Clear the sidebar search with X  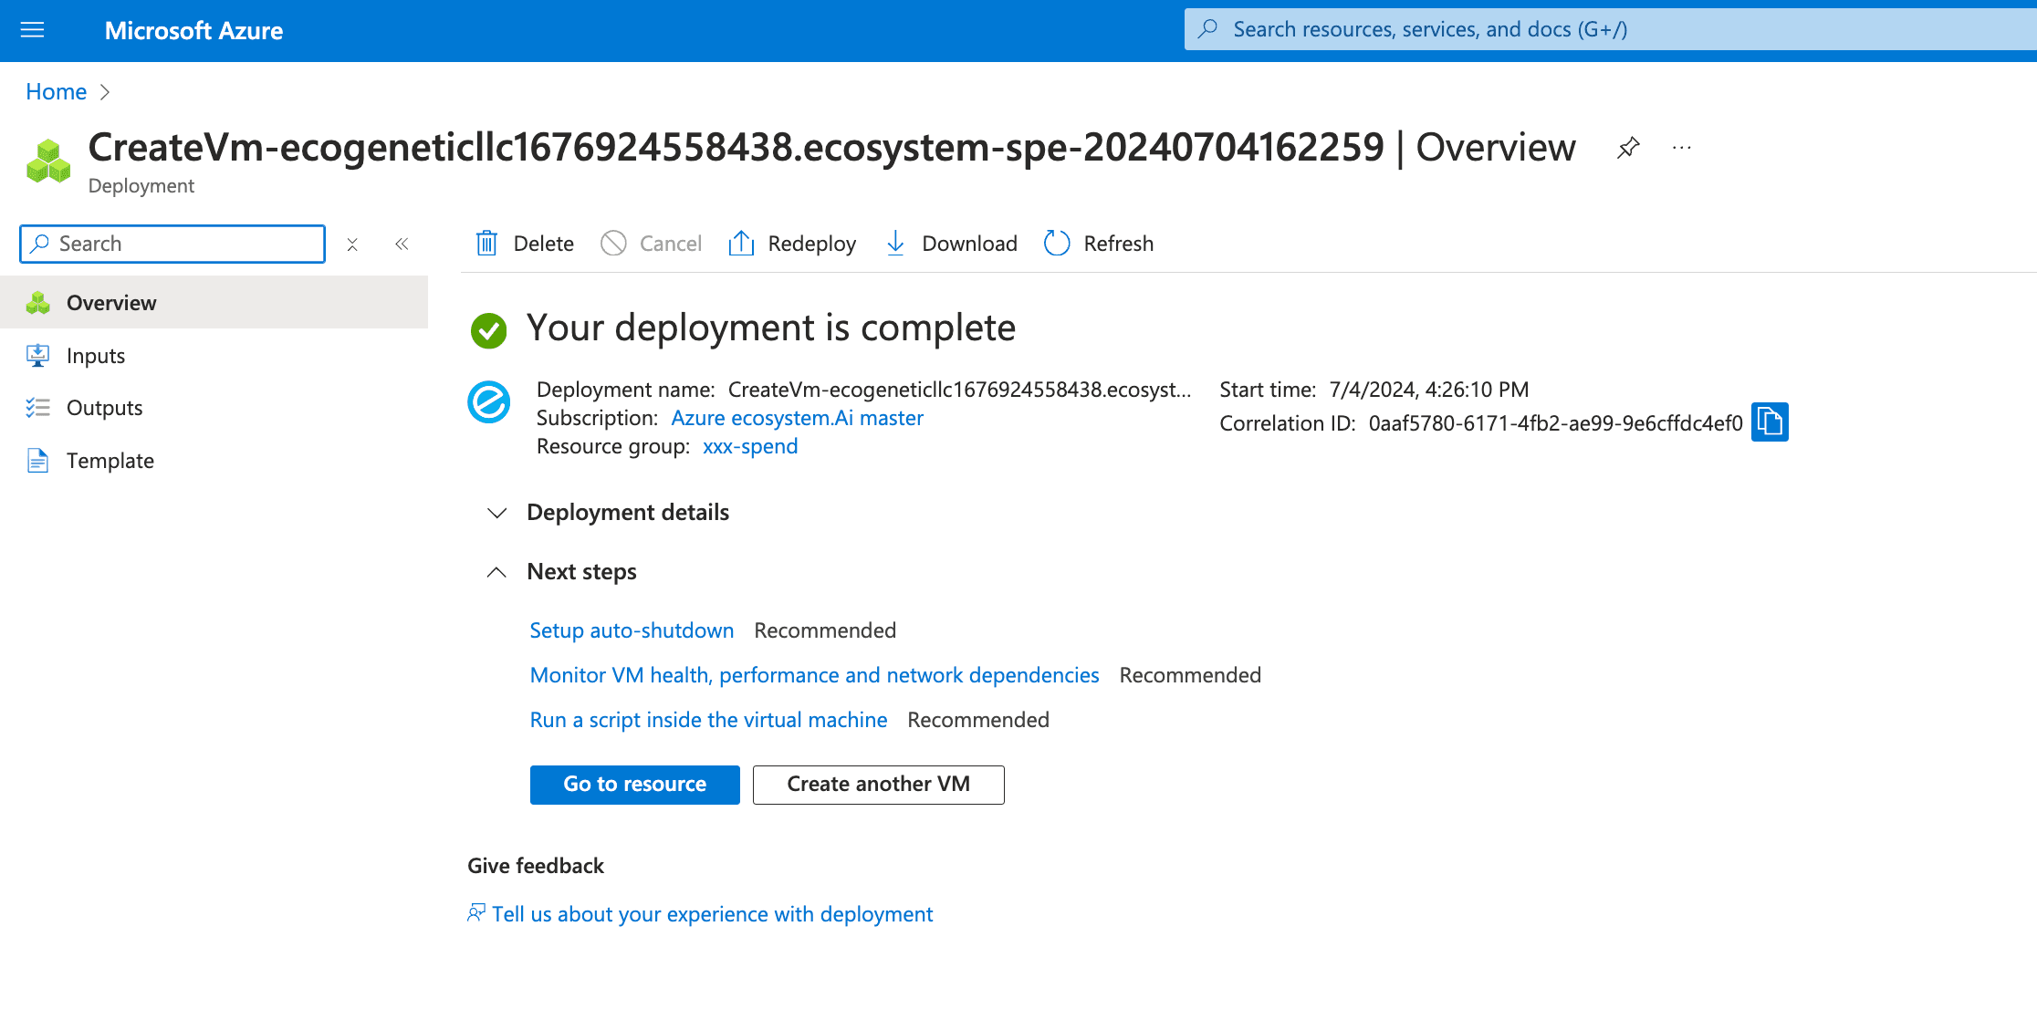coord(352,245)
